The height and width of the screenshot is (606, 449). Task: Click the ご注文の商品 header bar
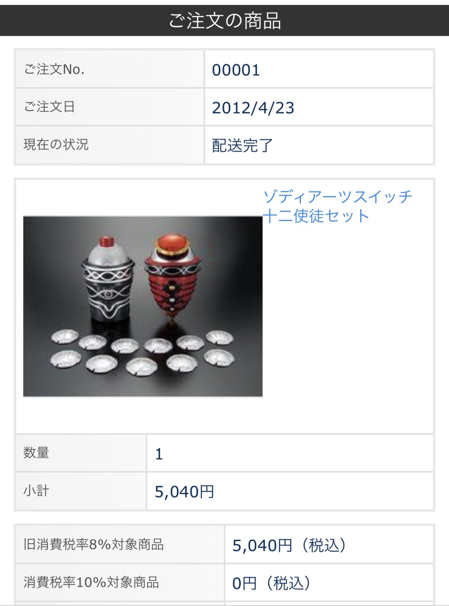(225, 20)
